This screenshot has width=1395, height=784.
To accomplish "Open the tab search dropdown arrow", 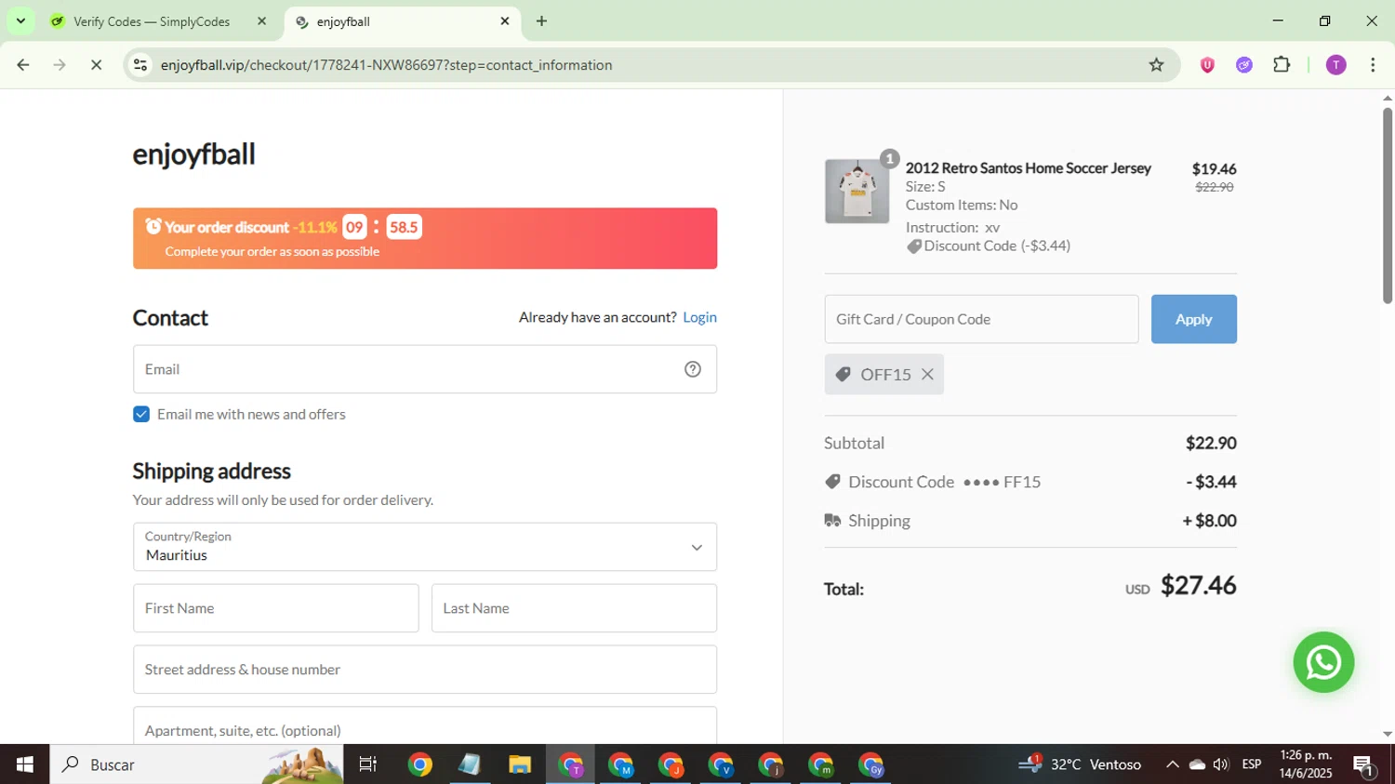I will [x=20, y=20].
